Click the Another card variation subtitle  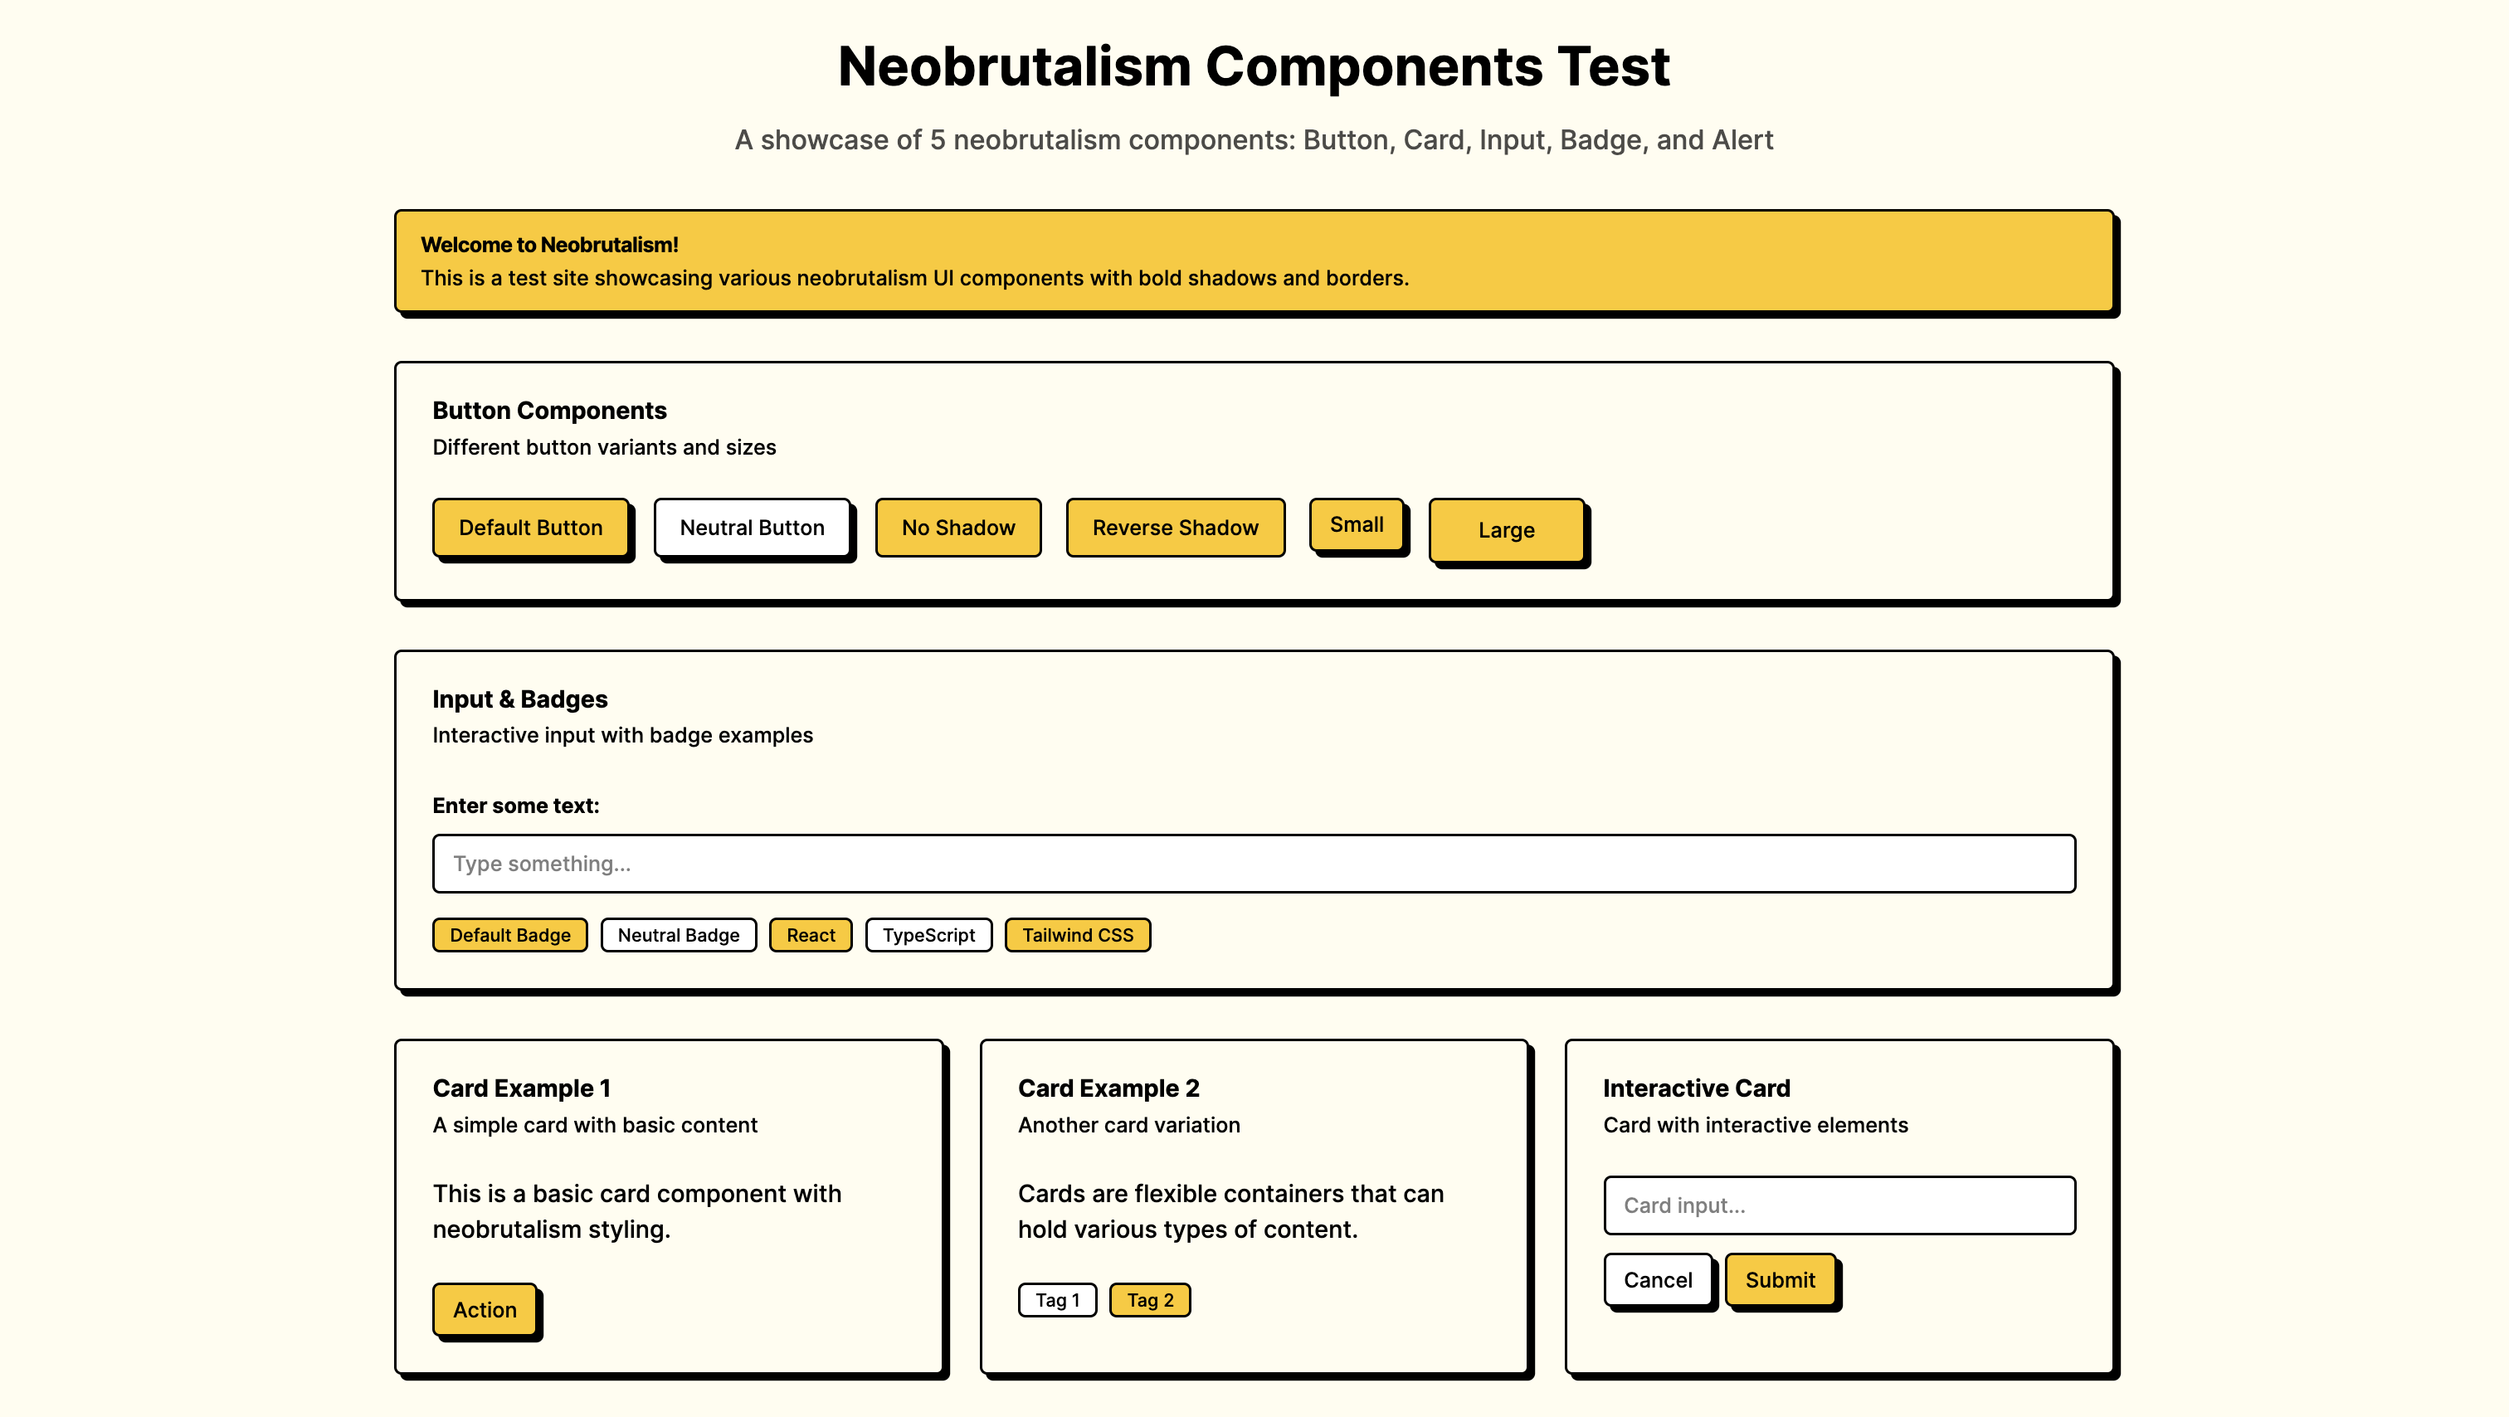[x=1129, y=1125]
